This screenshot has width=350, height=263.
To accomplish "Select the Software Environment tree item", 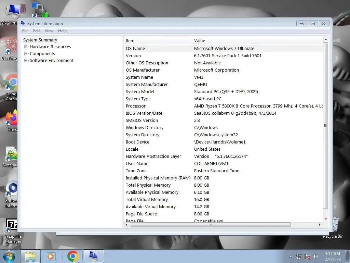I will click(x=51, y=60).
